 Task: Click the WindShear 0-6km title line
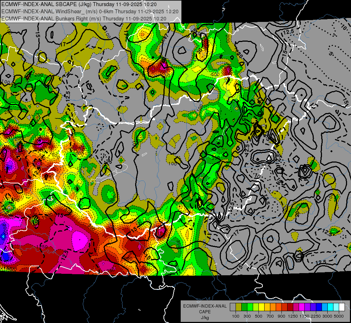(90, 11)
